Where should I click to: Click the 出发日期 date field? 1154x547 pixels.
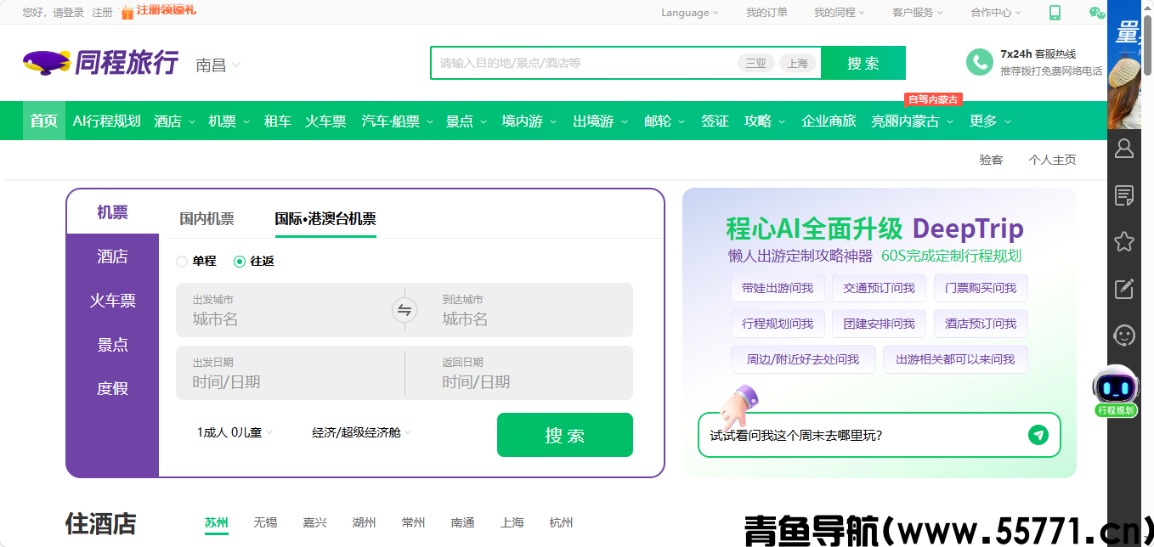pos(290,373)
